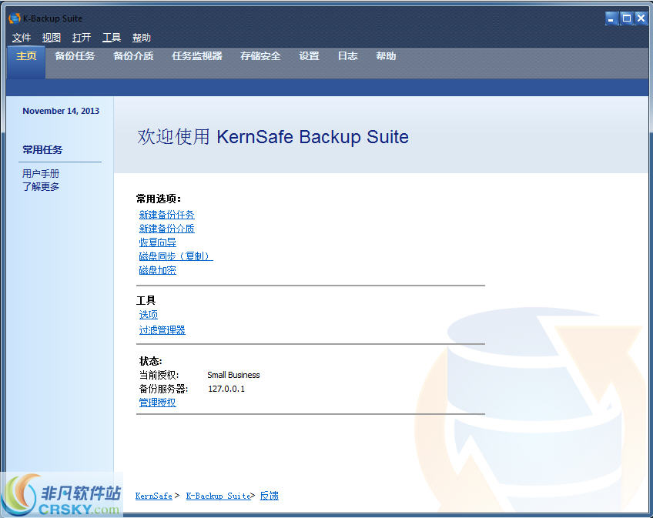Viewport: 653px width, 518px height.
Task: Click the 选项 link under 工具
Action: coord(149,314)
